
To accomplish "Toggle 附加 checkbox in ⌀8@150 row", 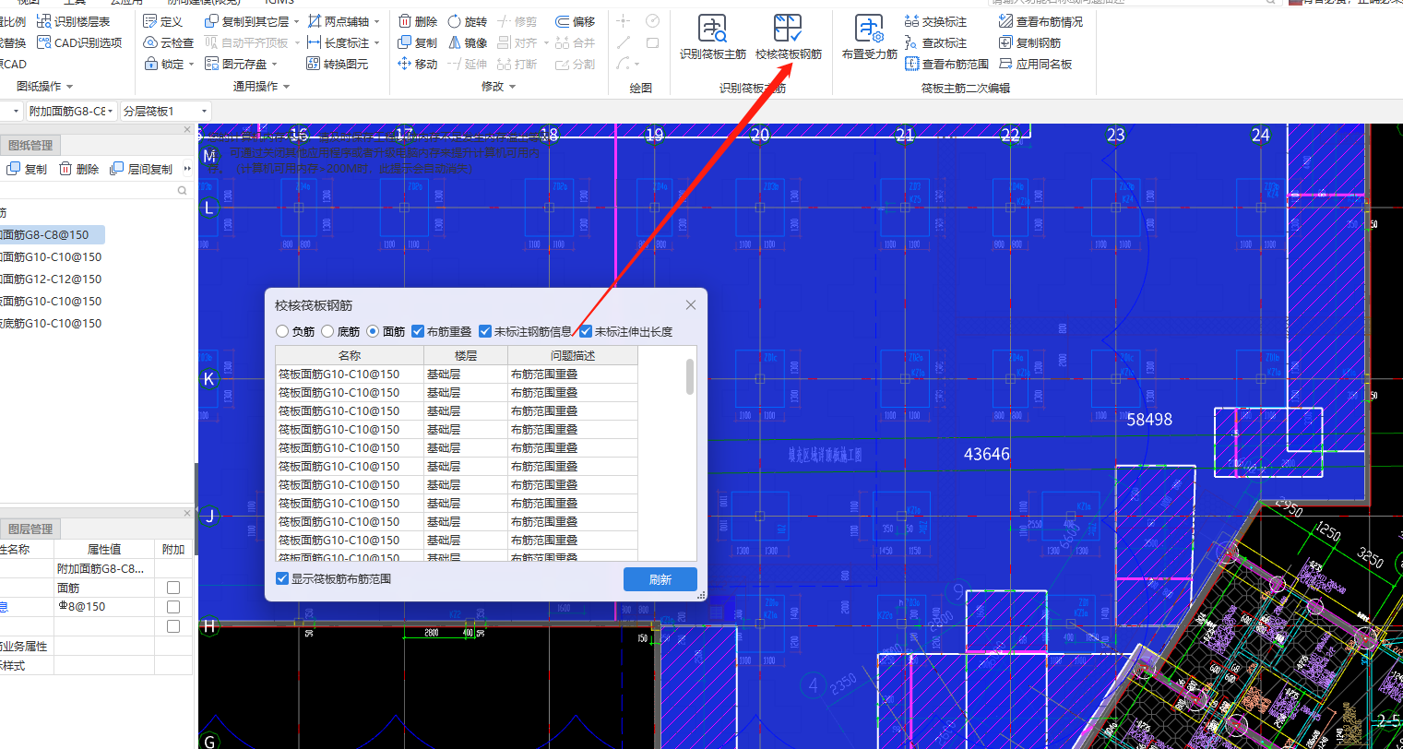I will click(x=172, y=607).
